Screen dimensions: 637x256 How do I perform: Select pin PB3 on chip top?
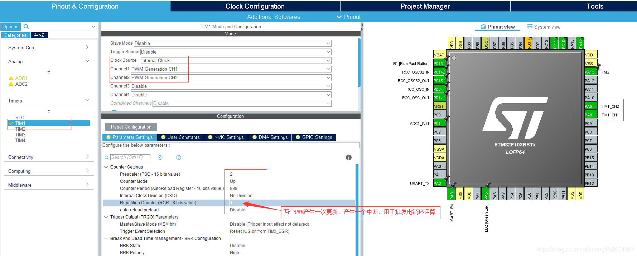(529, 43)
